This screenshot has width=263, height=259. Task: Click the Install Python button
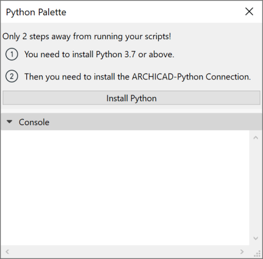pos(131,98)
